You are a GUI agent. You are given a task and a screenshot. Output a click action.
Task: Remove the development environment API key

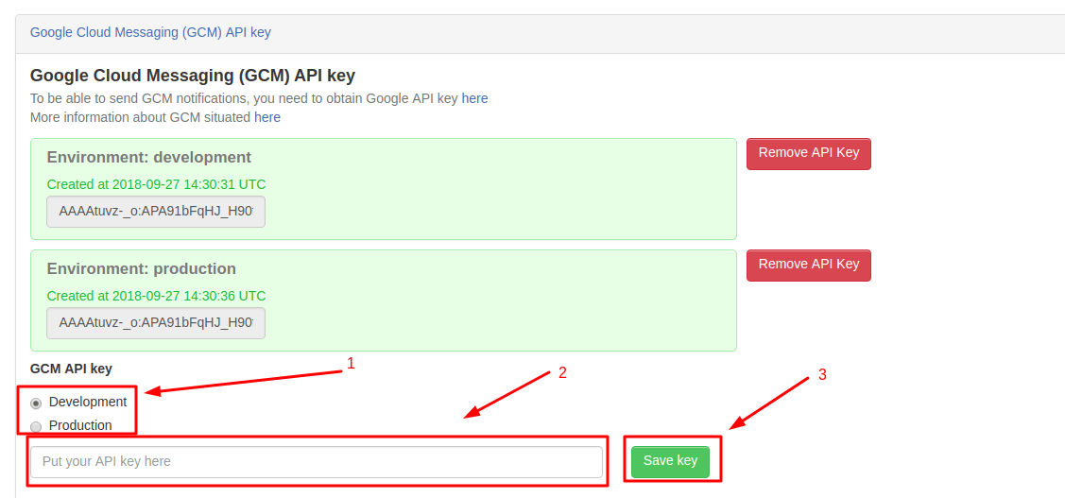coord(808,153)
